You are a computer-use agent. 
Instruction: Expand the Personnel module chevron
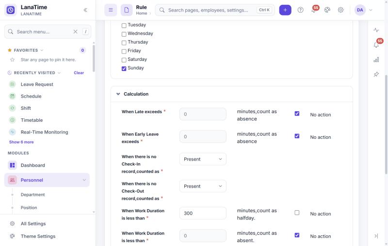[x=84, y=180]
